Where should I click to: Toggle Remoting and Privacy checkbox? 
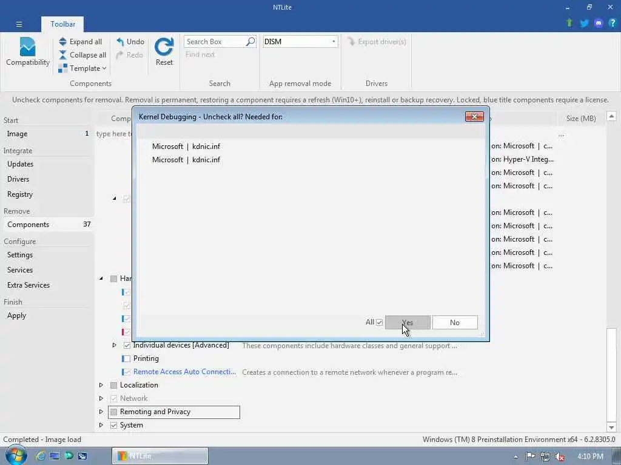[x=113, y=412]
